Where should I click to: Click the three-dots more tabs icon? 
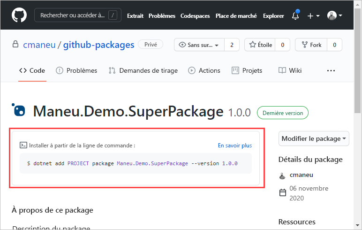pos(331,70)
